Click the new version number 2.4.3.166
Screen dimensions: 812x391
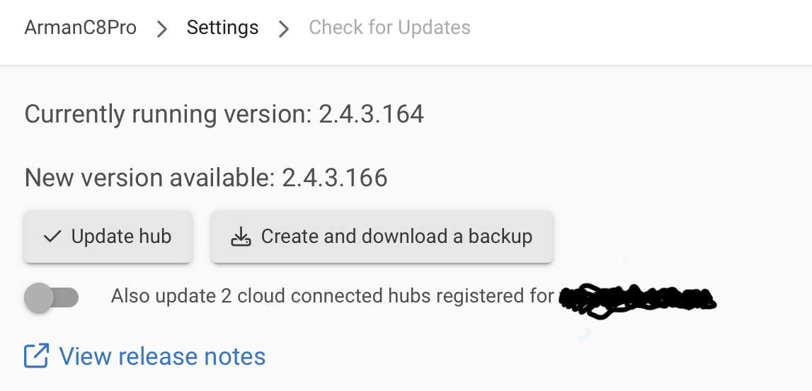point(335,178)
